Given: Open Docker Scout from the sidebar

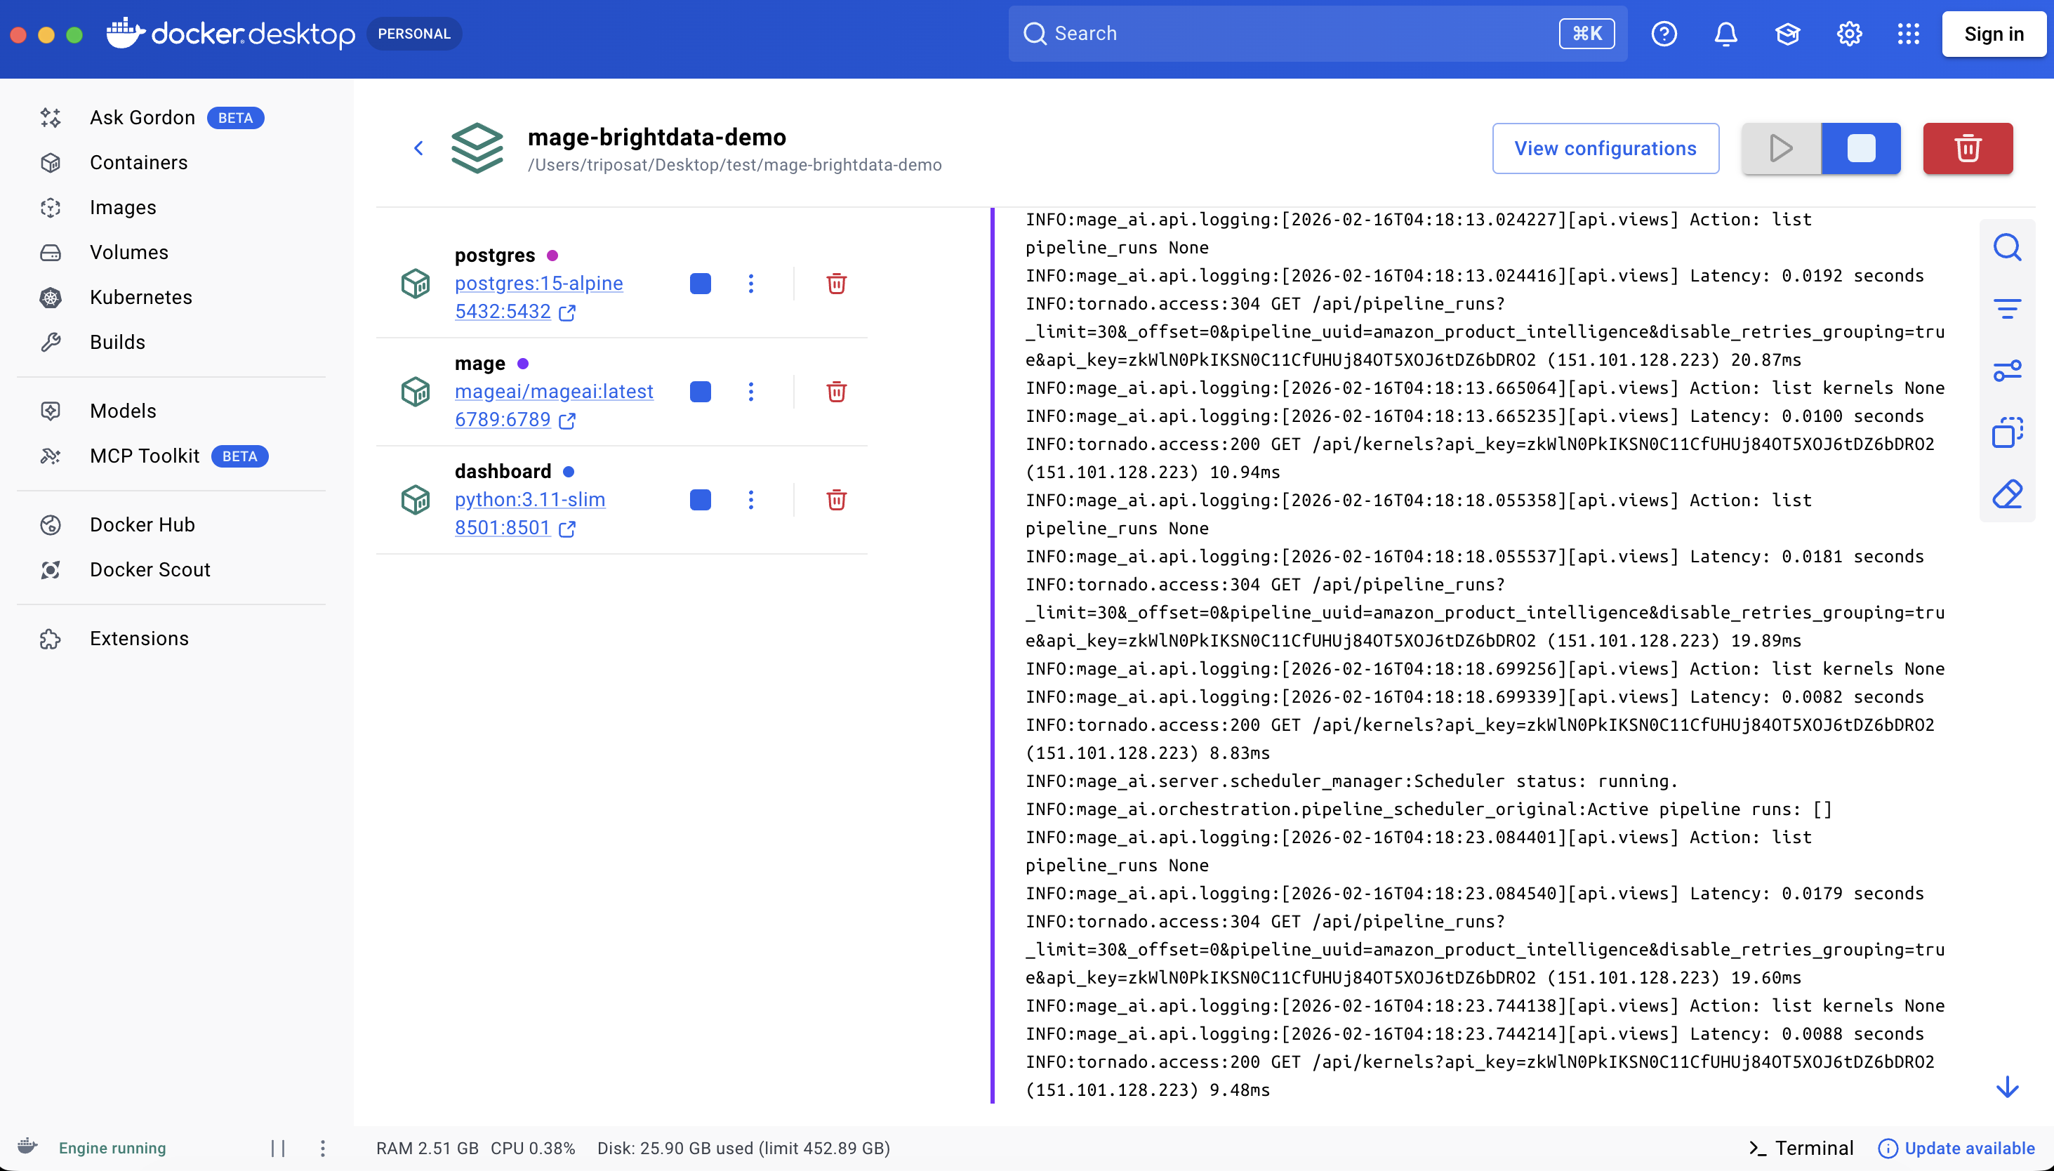Looking at the screenshot, I should (x=150, y=569).
